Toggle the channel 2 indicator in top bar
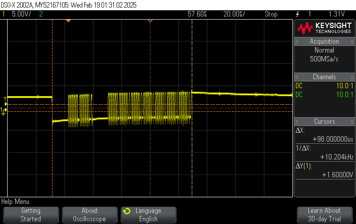Image resolution: width=356 pixels, height=224 pixels. tap(41, 14)
